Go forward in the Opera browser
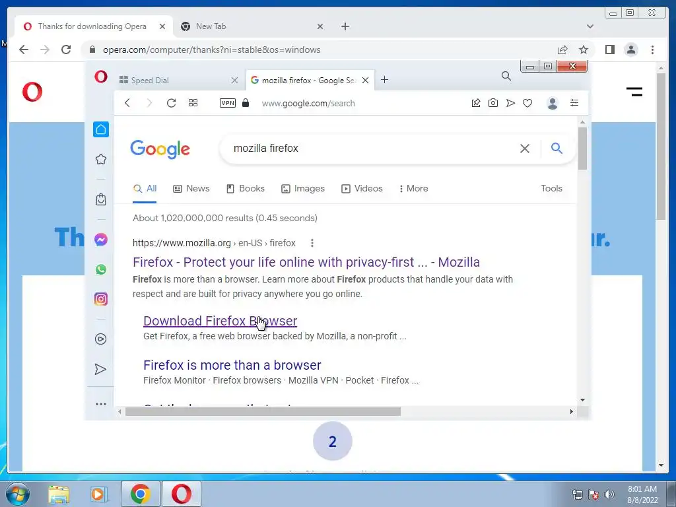The width and height of the screenshot is (676, 507). click(149, 102)
